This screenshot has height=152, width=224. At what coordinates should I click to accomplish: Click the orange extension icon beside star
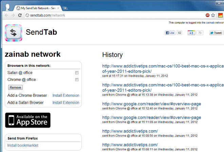[x=220, y=15]
